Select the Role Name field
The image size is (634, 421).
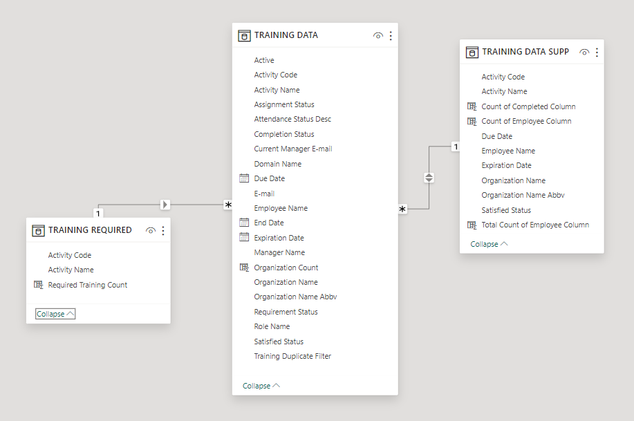[x=272, y=326]
